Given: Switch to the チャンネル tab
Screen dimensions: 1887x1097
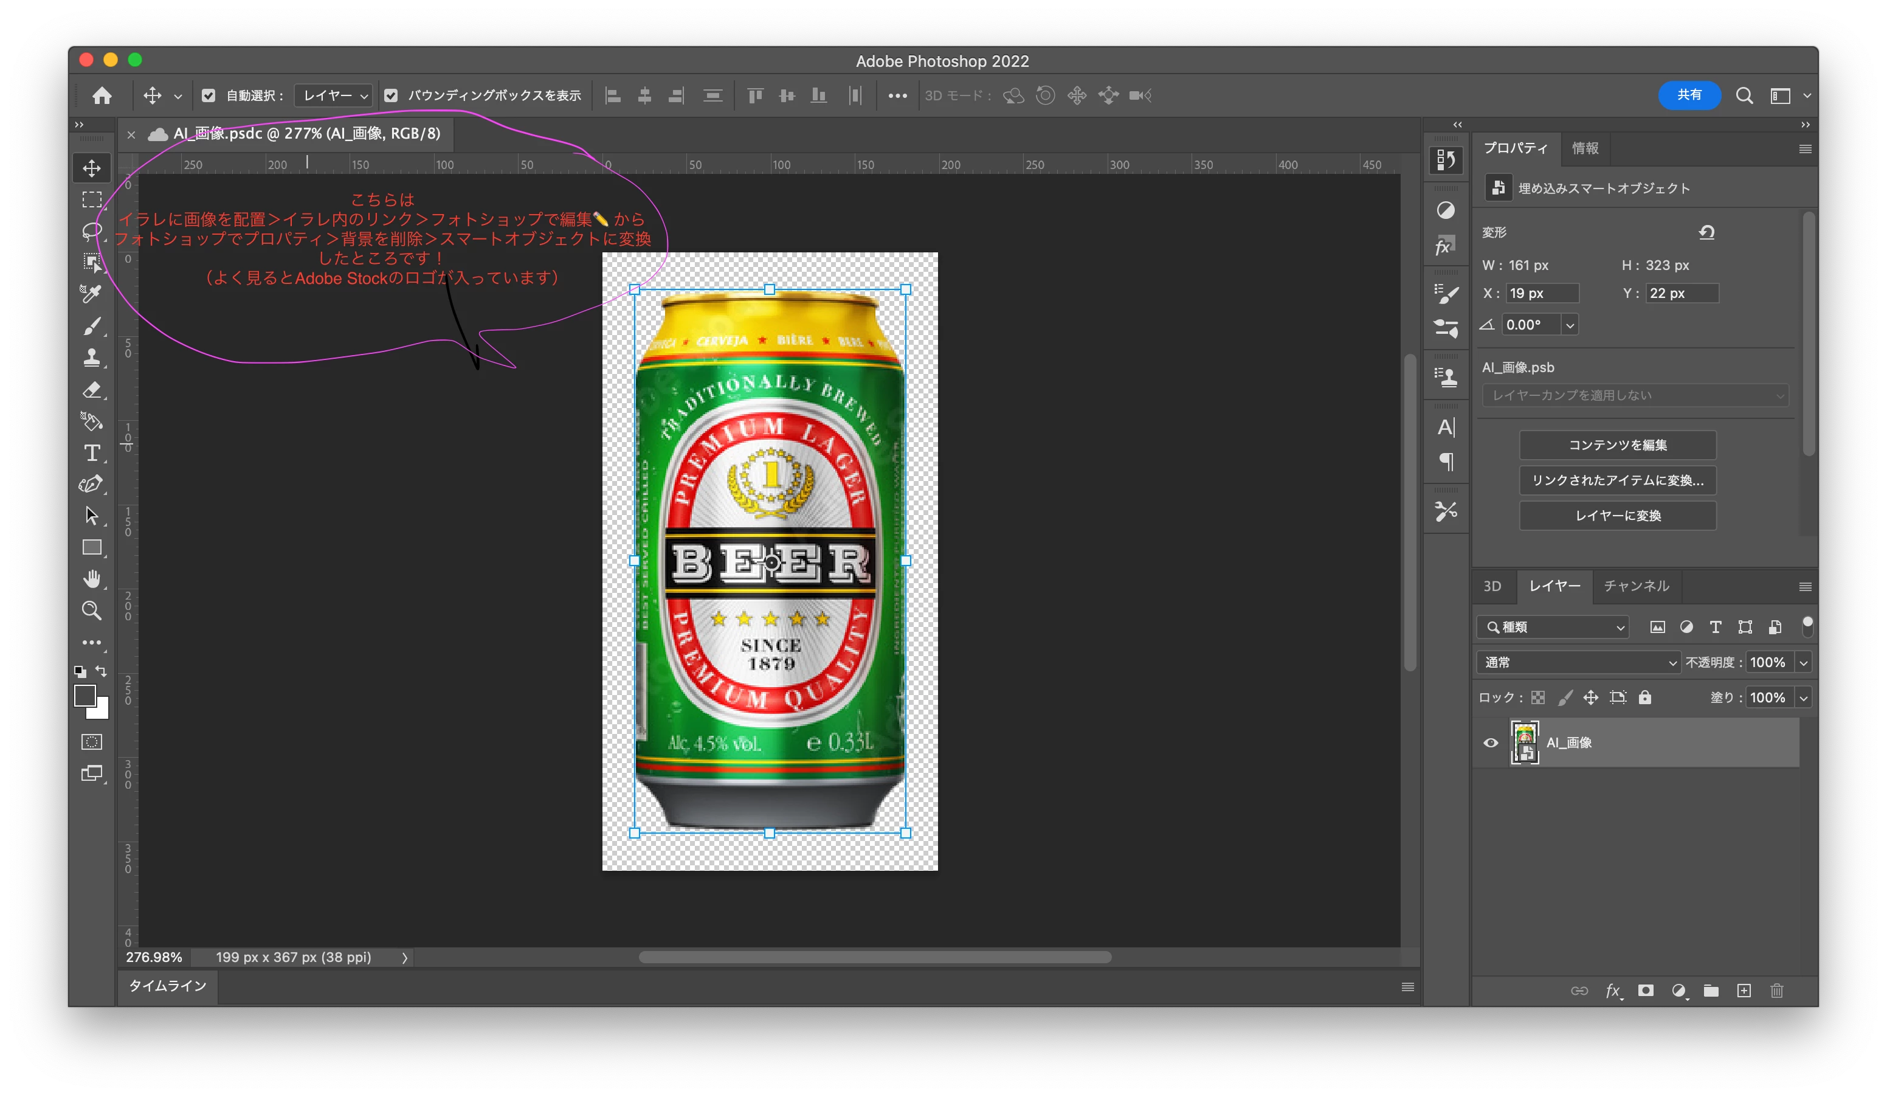Looking at the screenshot, I should 1636,586.
